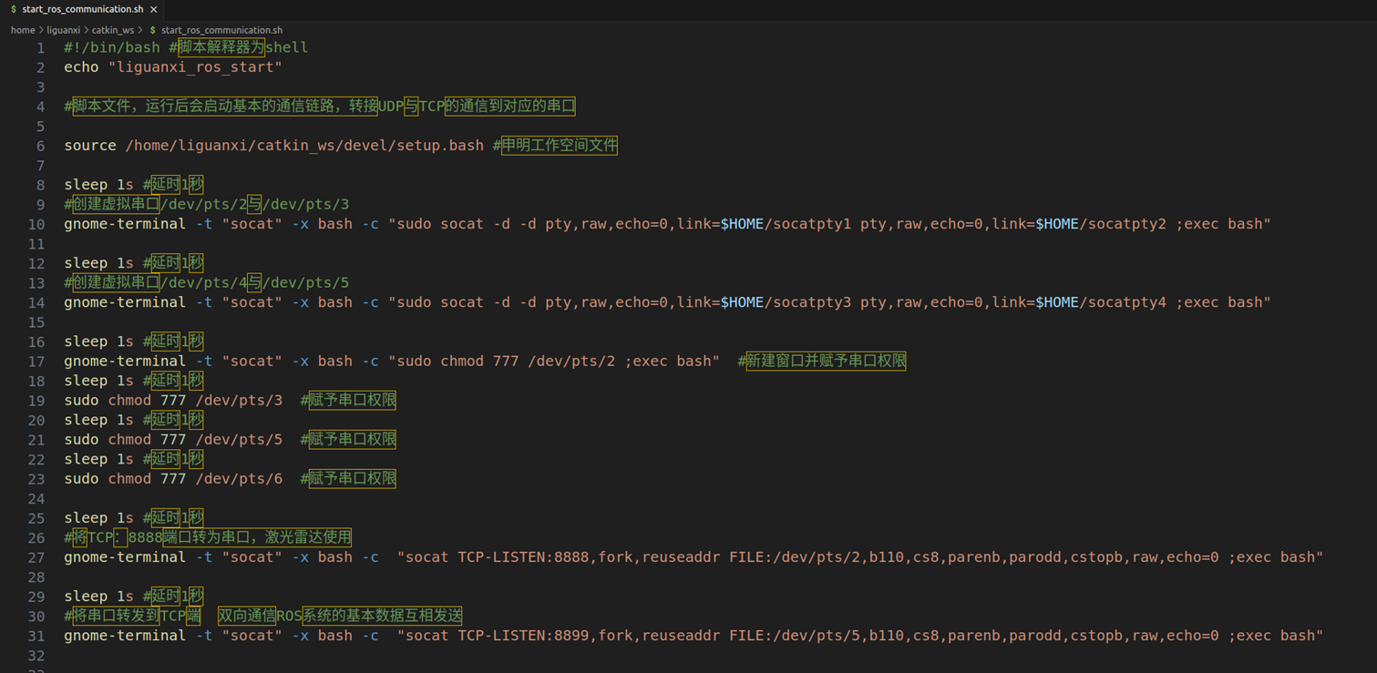
Task: Click the shell icon in the breadcrumb bar
Action: [152, 30]
